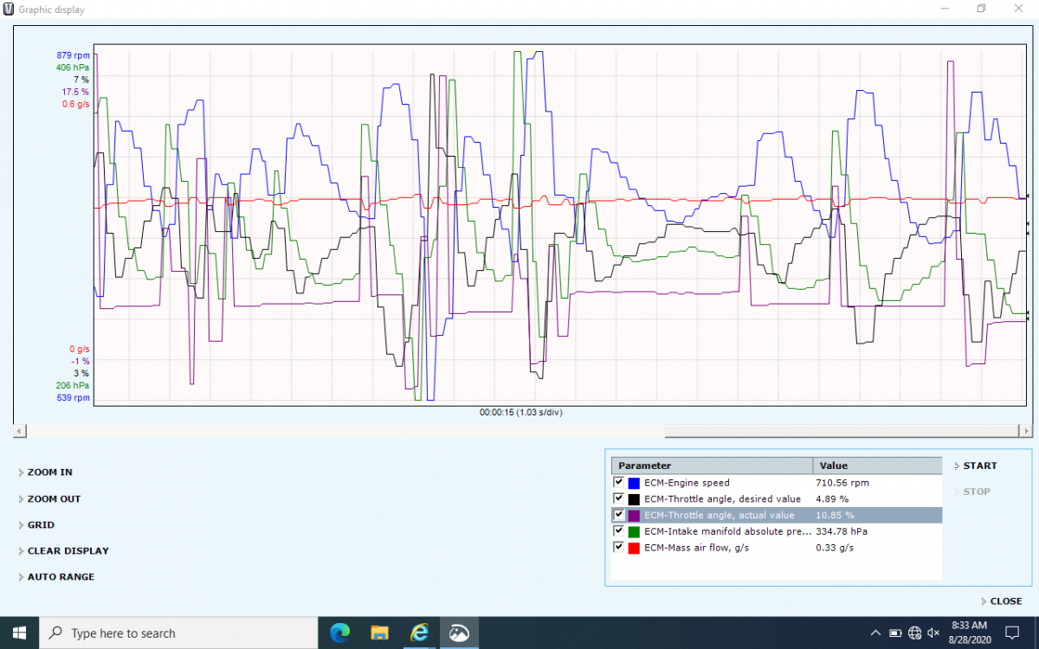Open the notification center icon

point(1011,633)
